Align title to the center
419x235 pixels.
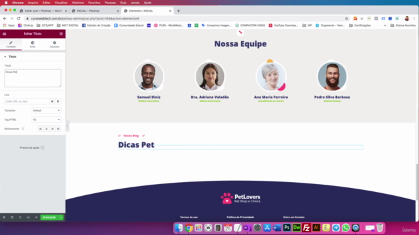tap(46, 129)
